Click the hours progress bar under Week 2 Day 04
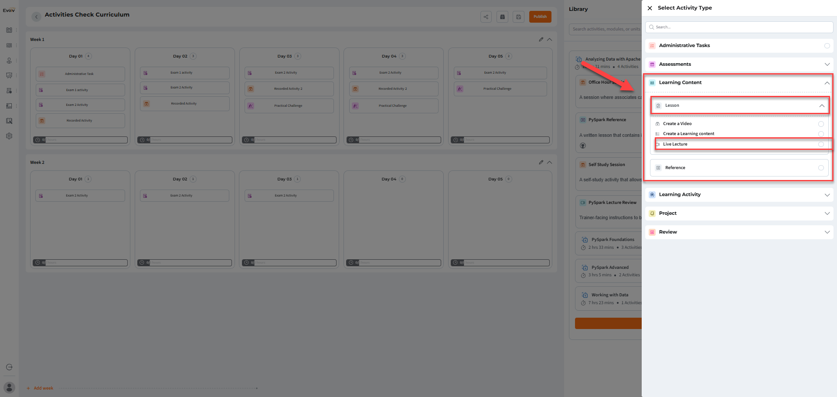837x397 pixels. [394, 263]
